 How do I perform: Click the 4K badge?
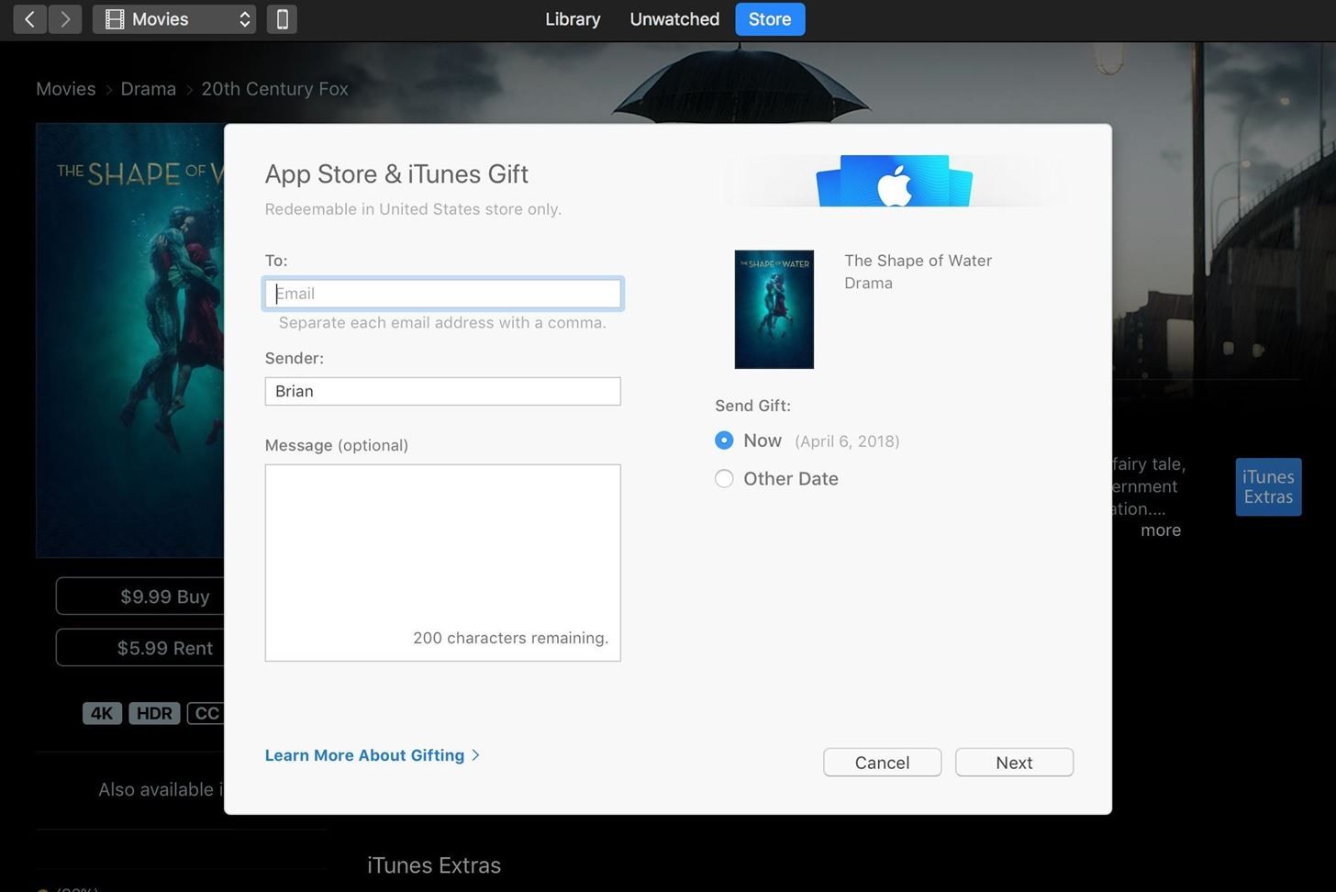pyautogui.click(x=102, y=713)
